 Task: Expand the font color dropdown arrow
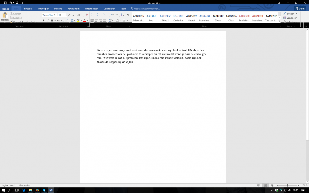coord(87,20)
